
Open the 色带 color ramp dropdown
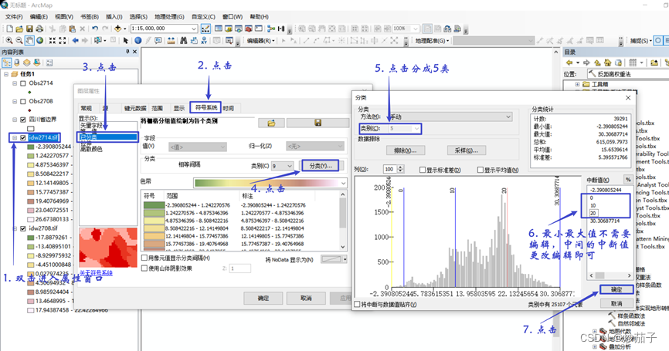343,183
